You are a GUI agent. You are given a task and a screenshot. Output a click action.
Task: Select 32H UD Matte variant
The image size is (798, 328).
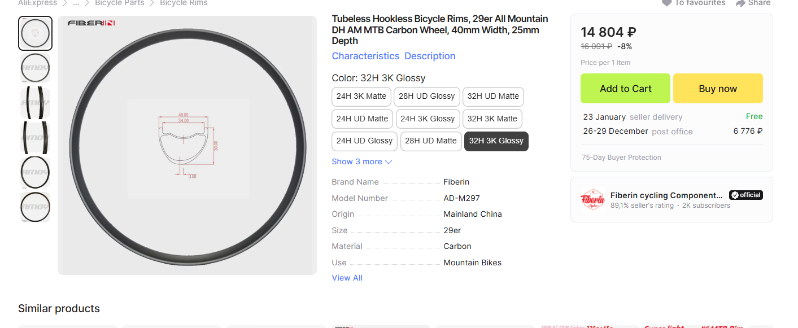coord(493,97)
